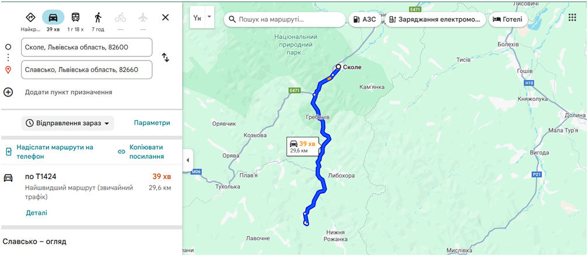Click the add destination plus icon
Image resolution: width=588 pixels, height=256 pixels.
[8, 92]
